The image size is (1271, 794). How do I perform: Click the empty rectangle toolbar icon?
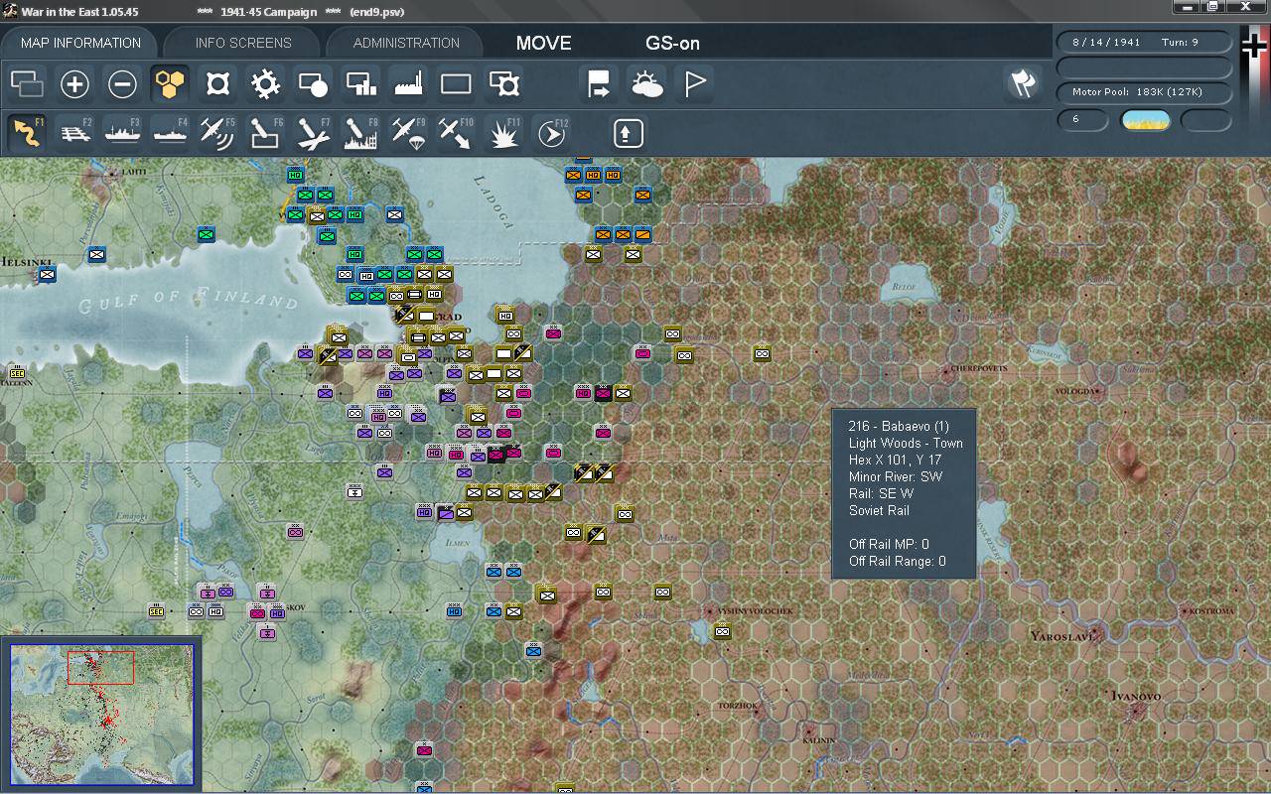[456, 84]
